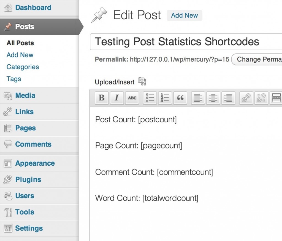The image size is (282, 241).
Task: Format selection as blockquote
Action: click(180, 98)
